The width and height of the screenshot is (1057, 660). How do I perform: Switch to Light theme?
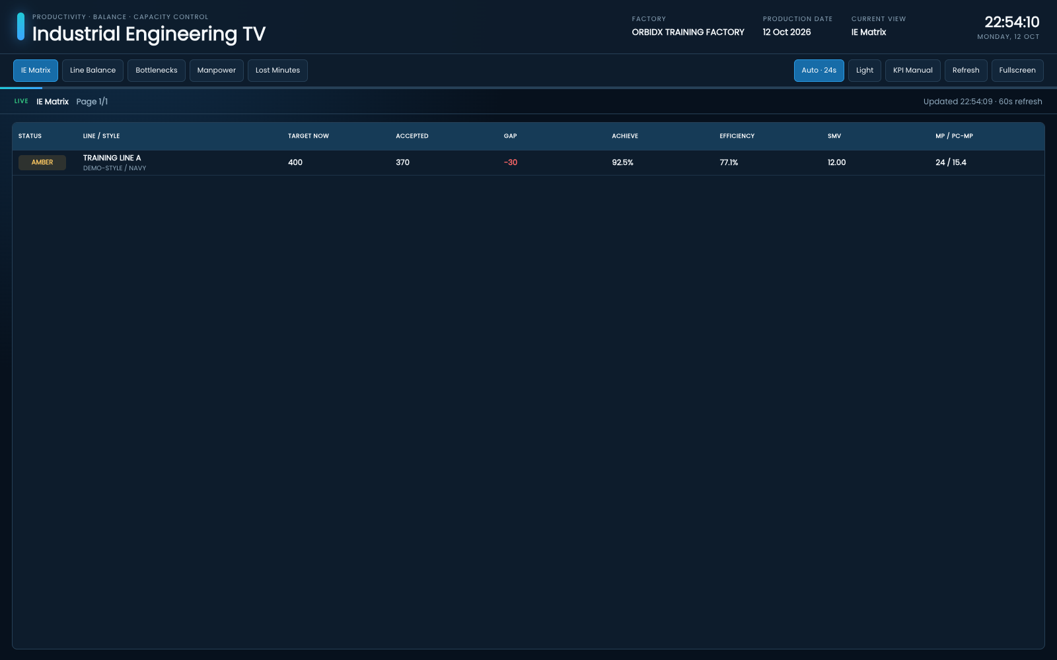865,71
